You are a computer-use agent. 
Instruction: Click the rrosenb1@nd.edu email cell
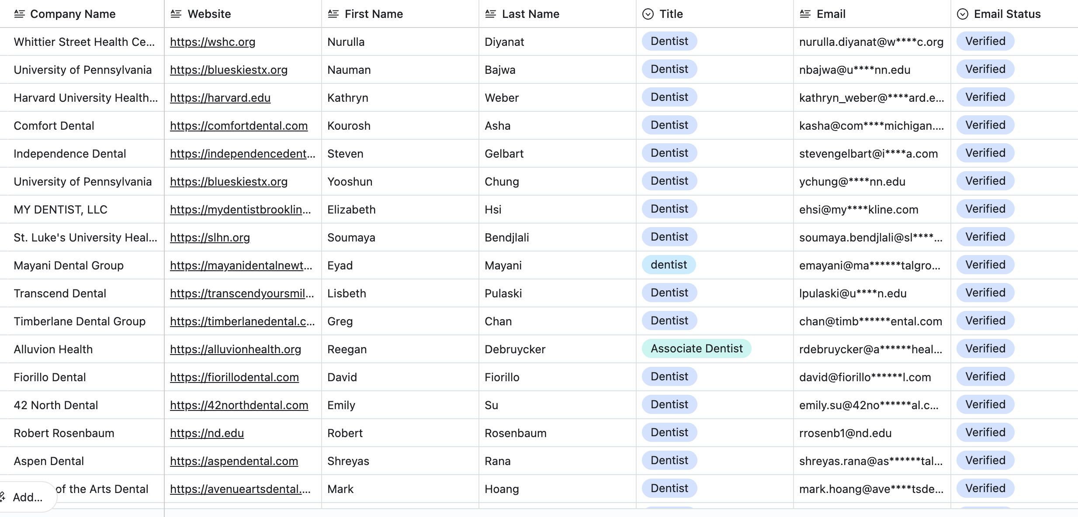[845, 433]
